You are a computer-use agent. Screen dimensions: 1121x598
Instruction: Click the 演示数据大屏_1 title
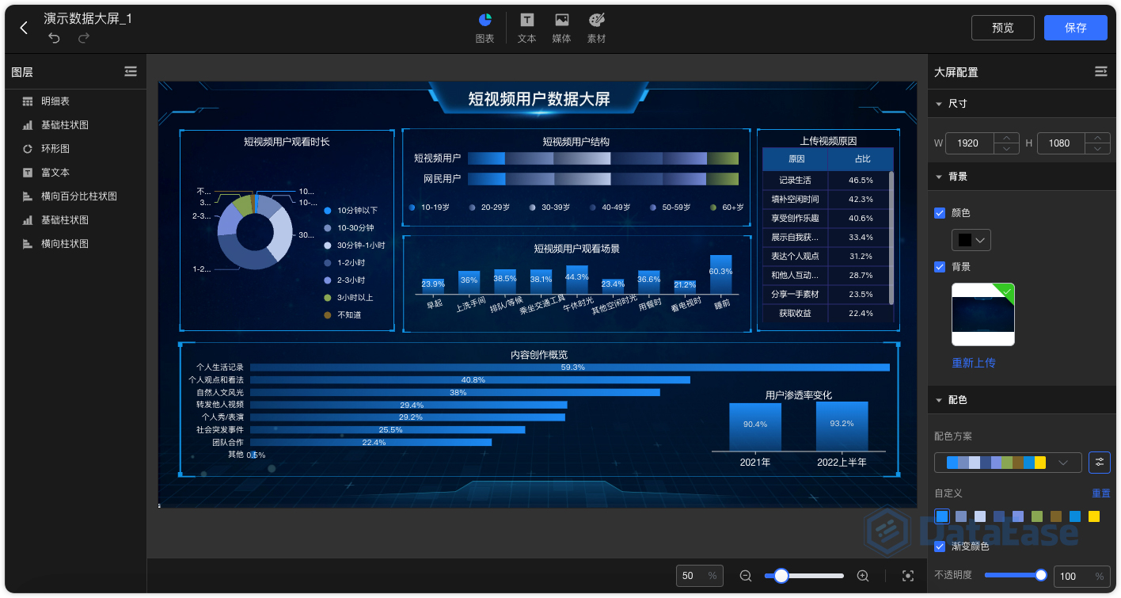88,18
